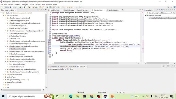Expand bank.managment.backend.dao package
The height and width of the screenshot is (99, 176).
[x=5, y=56]
